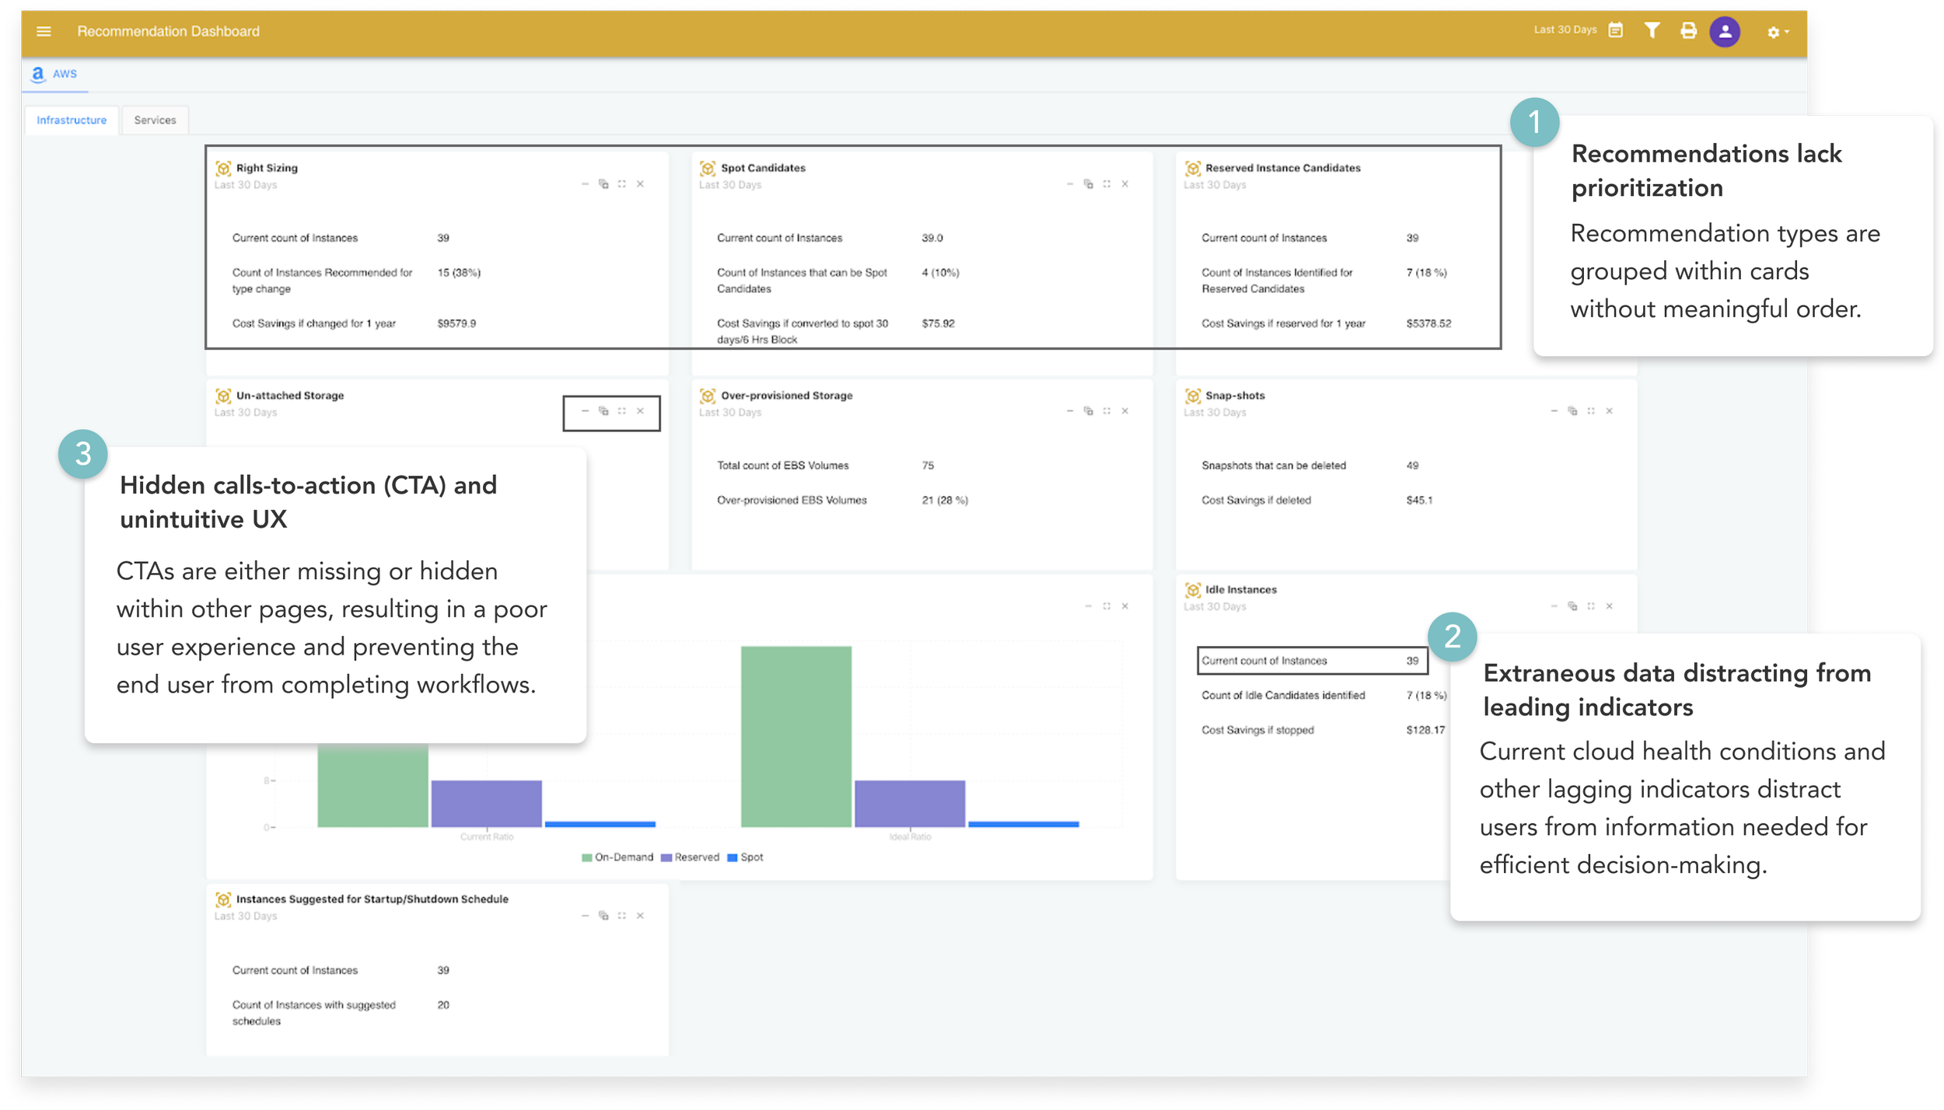
Task: Copy the Spot Candidates card
Action: (1088, 184)
